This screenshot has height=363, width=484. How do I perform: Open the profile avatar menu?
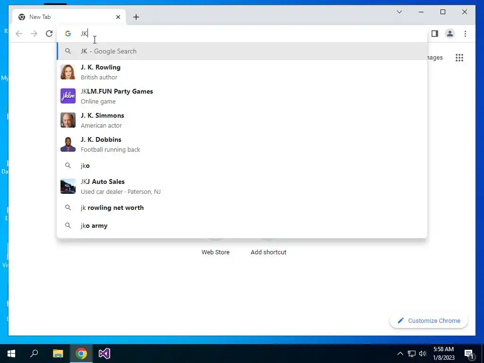click(450, 34)
